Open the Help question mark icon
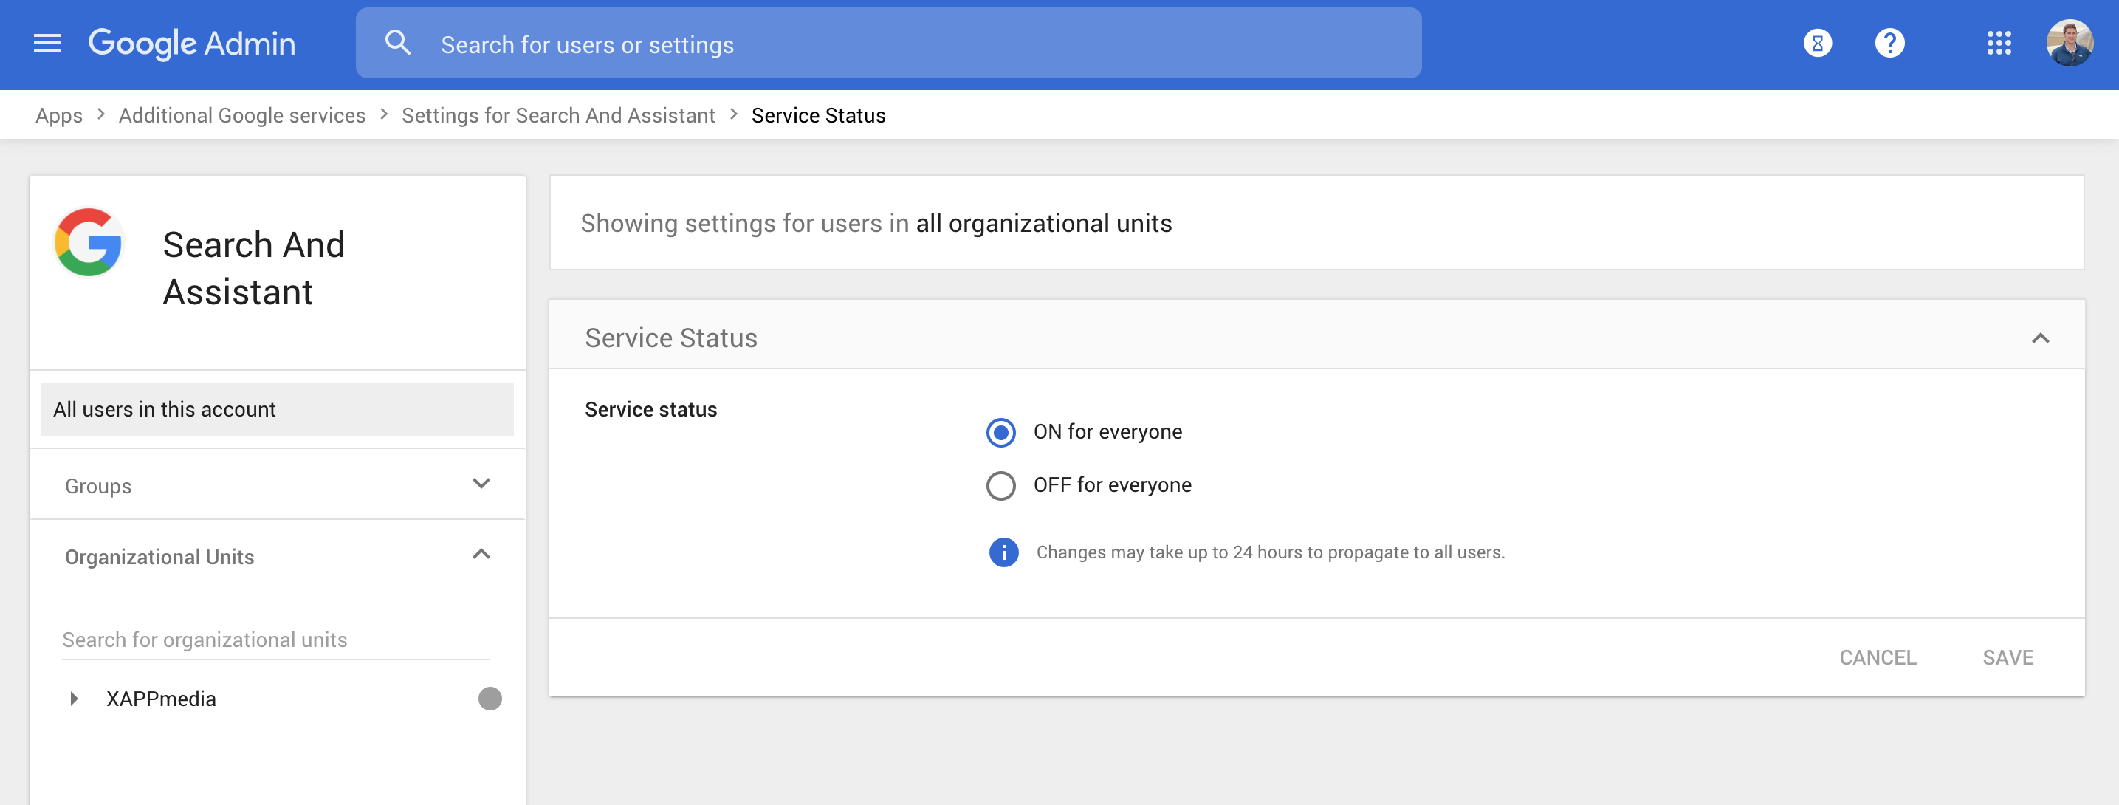The image size is (2119, 805). pos(1889,43)
